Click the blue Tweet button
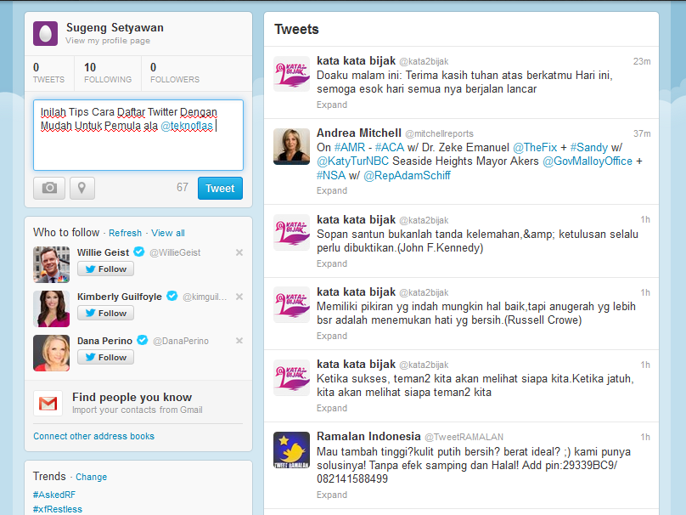686x515 pixels. click(220, 189)
